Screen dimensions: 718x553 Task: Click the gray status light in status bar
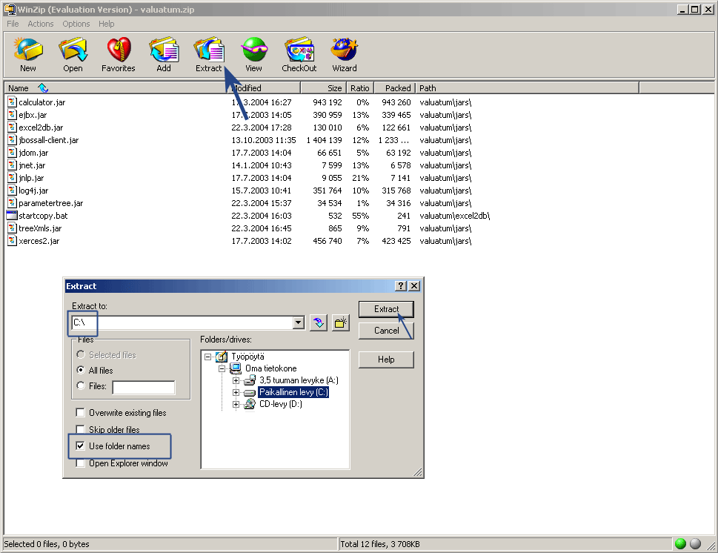click(696, 544)
